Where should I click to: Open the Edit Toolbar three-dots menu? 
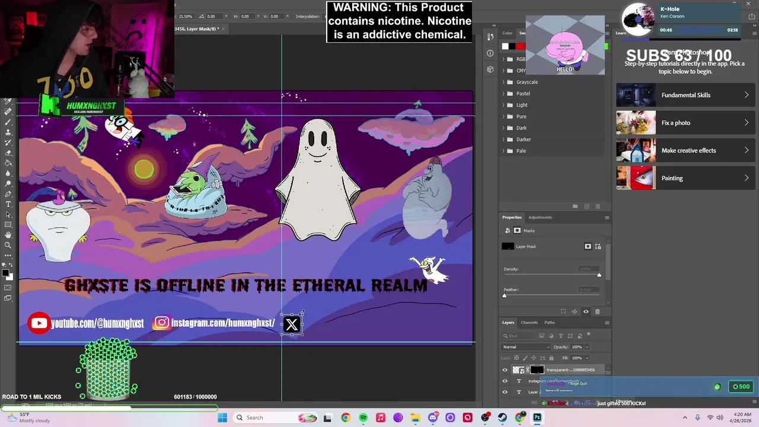[x=8, y=256]
